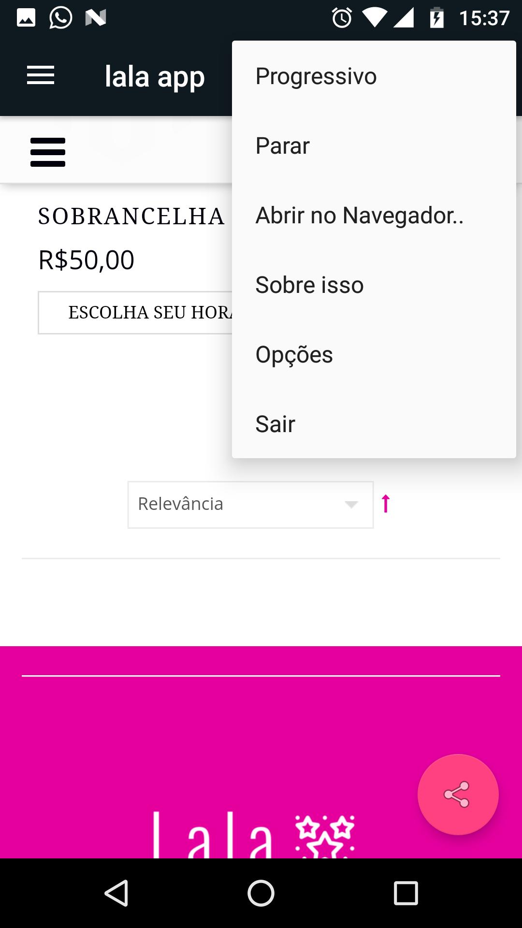This screenshot has height=928, width=522.
Task: Choose Parar in the overflow menu
Action: 283,146
